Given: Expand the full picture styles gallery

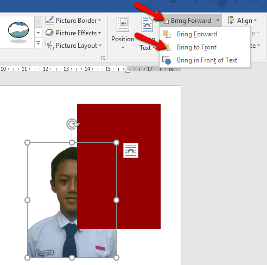Looking at the screenshot, I should (x=38, y=43).
